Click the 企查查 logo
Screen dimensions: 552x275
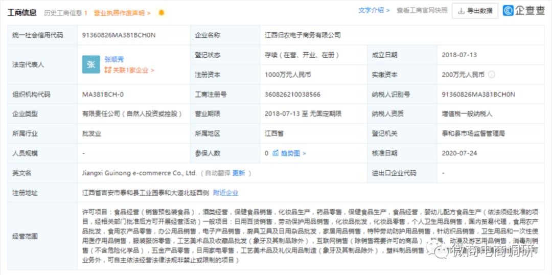pyautogui.click(x=523, y=11)
